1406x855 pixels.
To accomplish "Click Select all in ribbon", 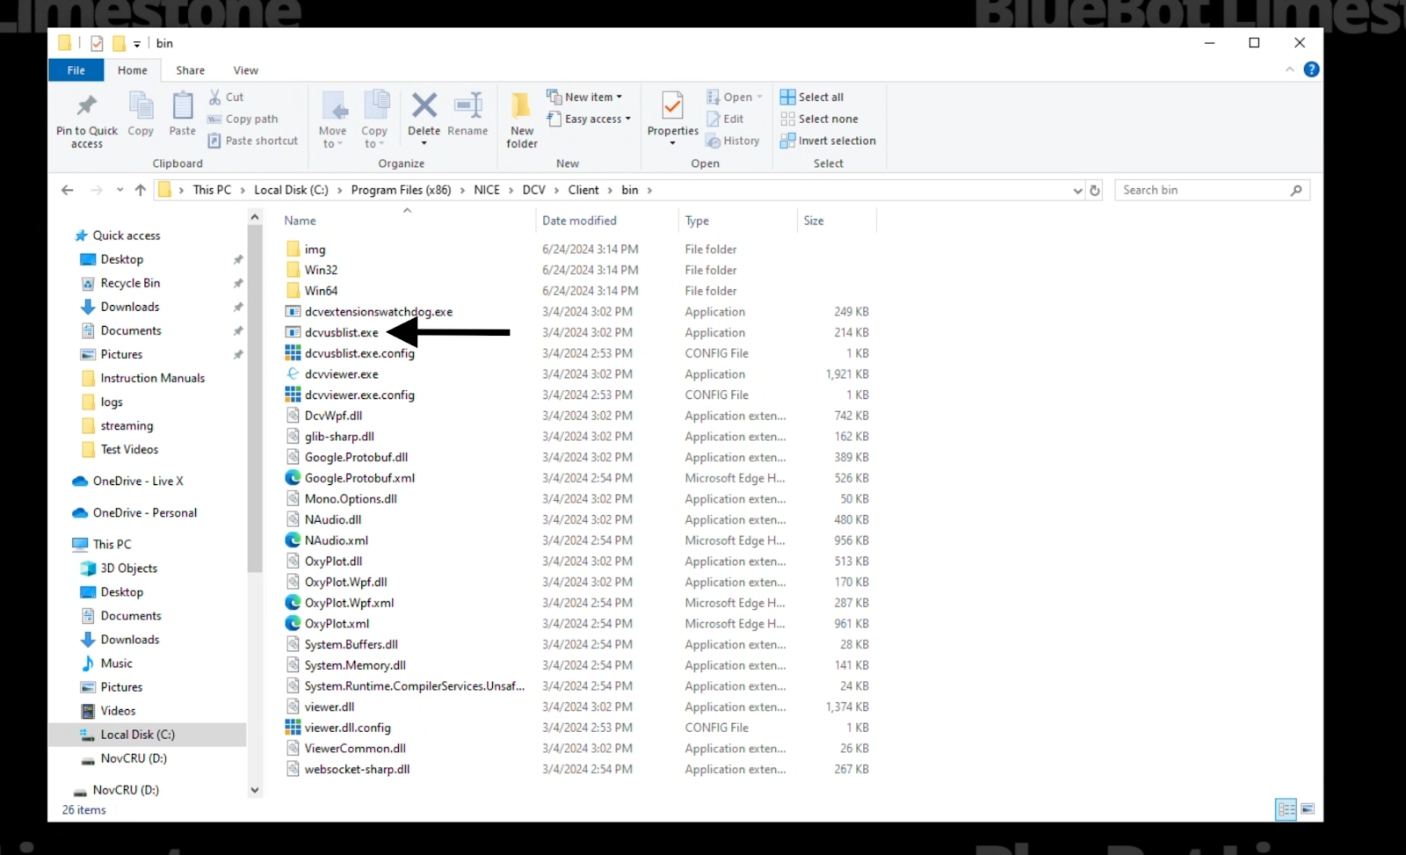I will pos(812,97).
